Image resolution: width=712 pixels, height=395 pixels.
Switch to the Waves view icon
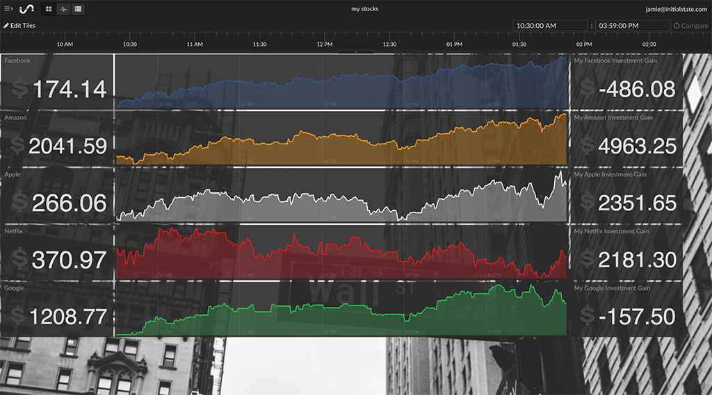pyautogui.click(x=63, y=9)
